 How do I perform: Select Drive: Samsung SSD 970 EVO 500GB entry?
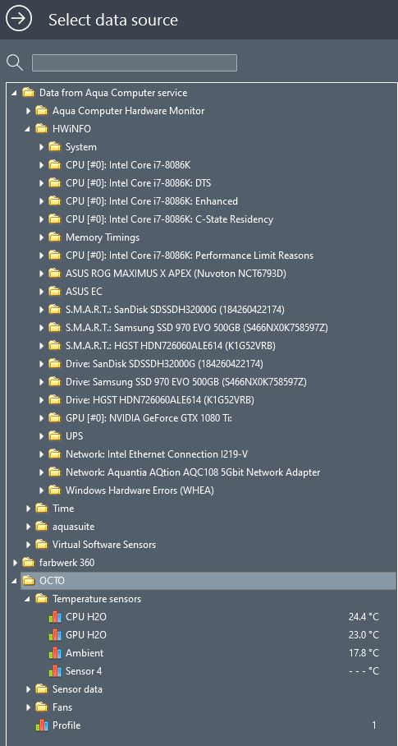pos(185,382)
